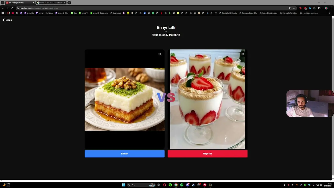Click the page's vertical scrollbar
The image size is (334, 188).
[x=333, y=98]
